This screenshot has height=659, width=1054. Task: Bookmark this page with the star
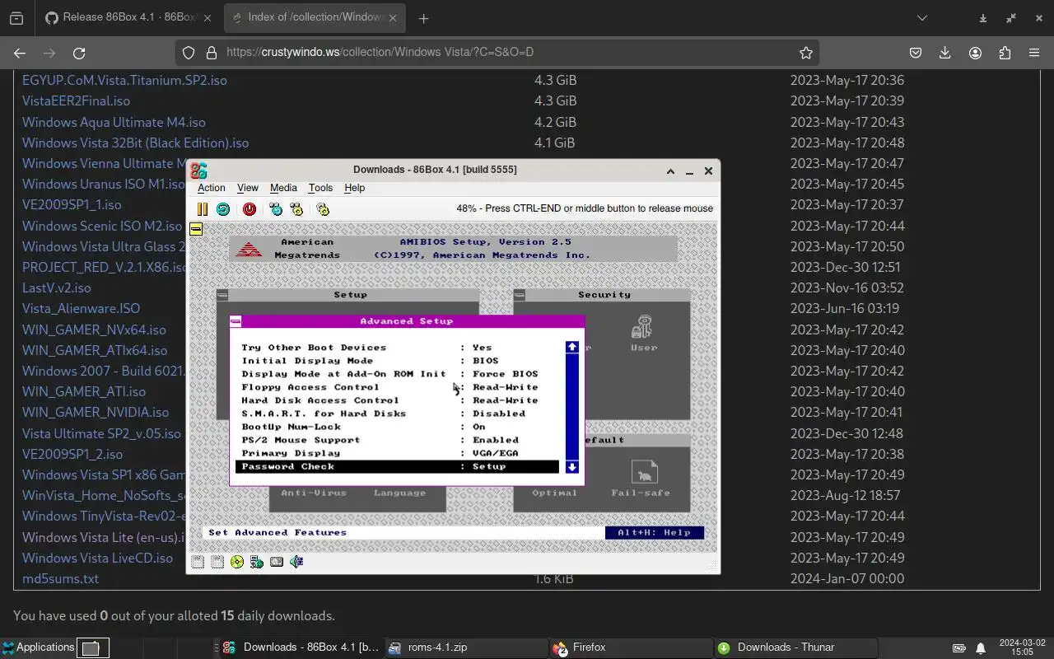point(806,53)
